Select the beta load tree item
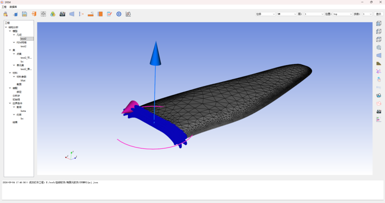This screenshot has width=385, height=203. (23, 111)
